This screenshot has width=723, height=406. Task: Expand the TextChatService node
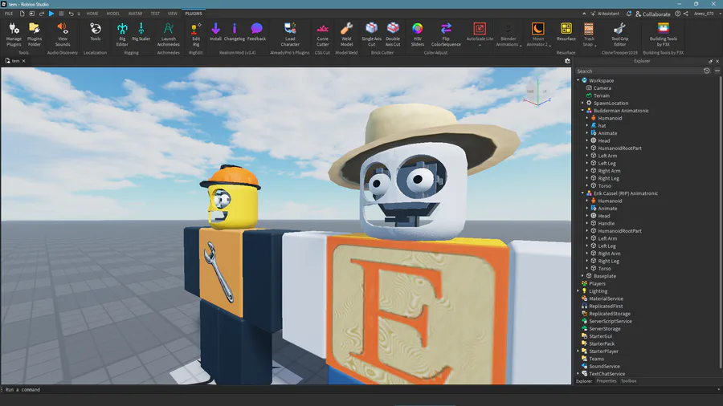pos(578,374)
